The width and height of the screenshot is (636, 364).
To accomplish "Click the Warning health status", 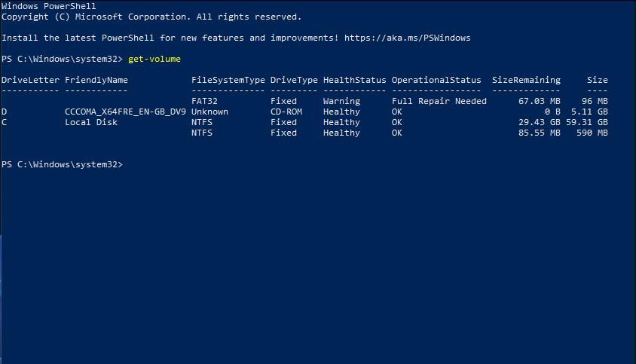I will [341, 101].
